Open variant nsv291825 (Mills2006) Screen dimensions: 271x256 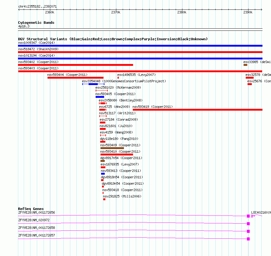104,199
